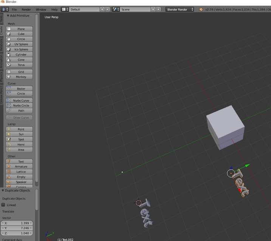Add a Cylinder mesh
This screenshot has height=241, width=271.
coord(19,55)
